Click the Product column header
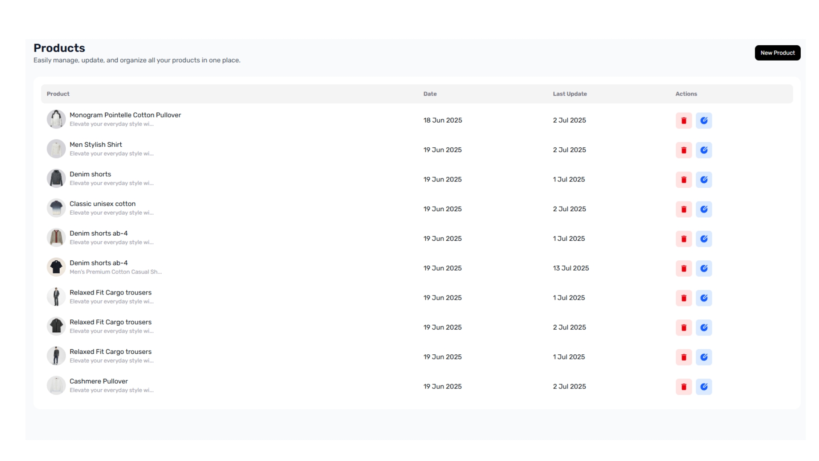The height and width of the screenshot is (461, 819). pos(58,94)
